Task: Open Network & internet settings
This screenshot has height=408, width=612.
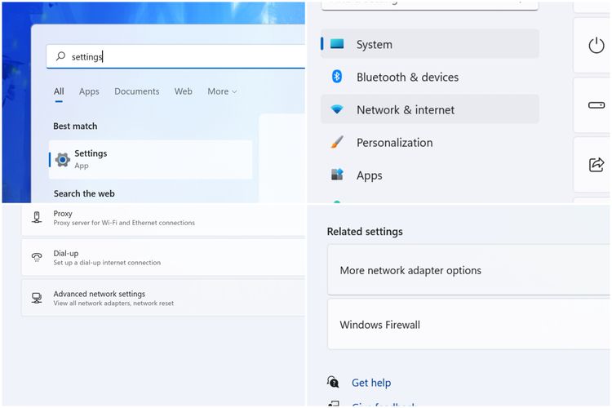Action: click(430, 109)
